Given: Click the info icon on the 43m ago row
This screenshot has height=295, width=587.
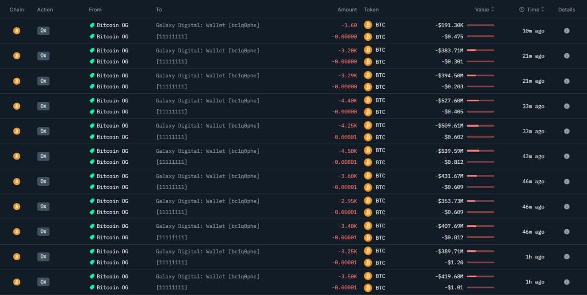Looking at the screenshot, I should click(x=566, y=156).
